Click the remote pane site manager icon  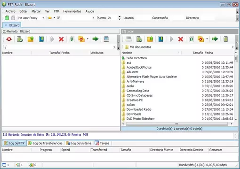tap(20, 39)
